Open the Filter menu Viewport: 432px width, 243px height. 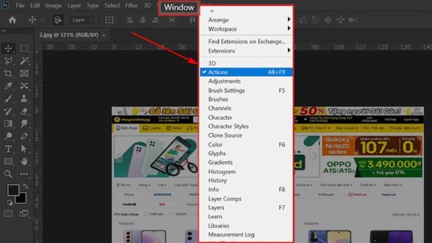click(132, 5)
